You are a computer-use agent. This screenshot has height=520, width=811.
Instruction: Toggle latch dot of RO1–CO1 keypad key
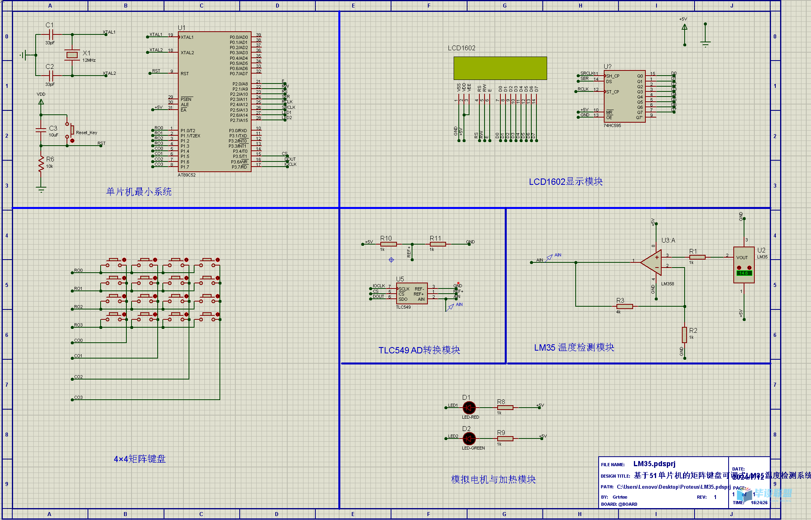pos(155,278)
